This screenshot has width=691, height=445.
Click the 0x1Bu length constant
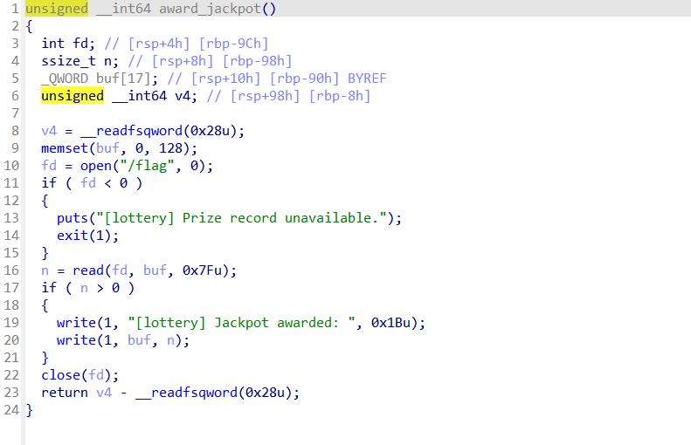(x=390, y=323)
